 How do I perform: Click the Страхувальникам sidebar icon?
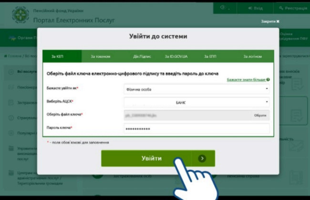coord(11,118)
